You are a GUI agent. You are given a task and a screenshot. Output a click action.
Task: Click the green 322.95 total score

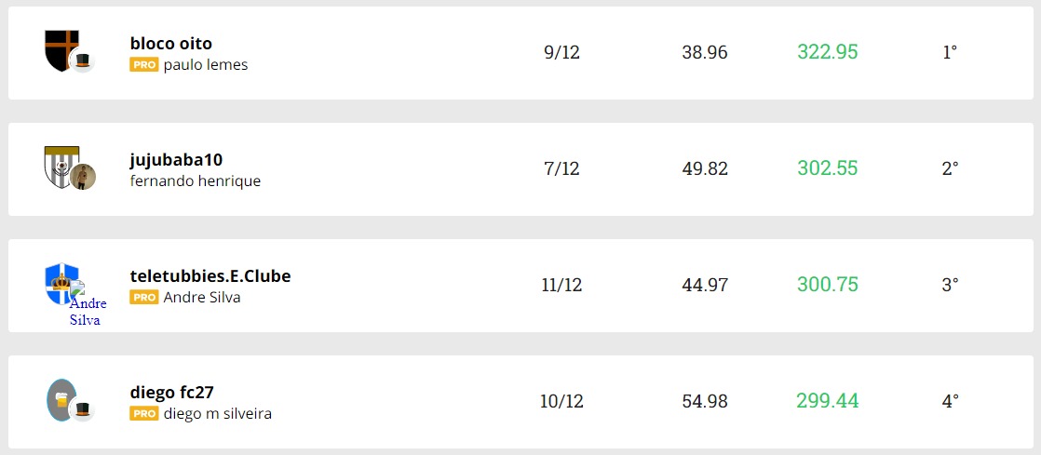coord(827,52)
